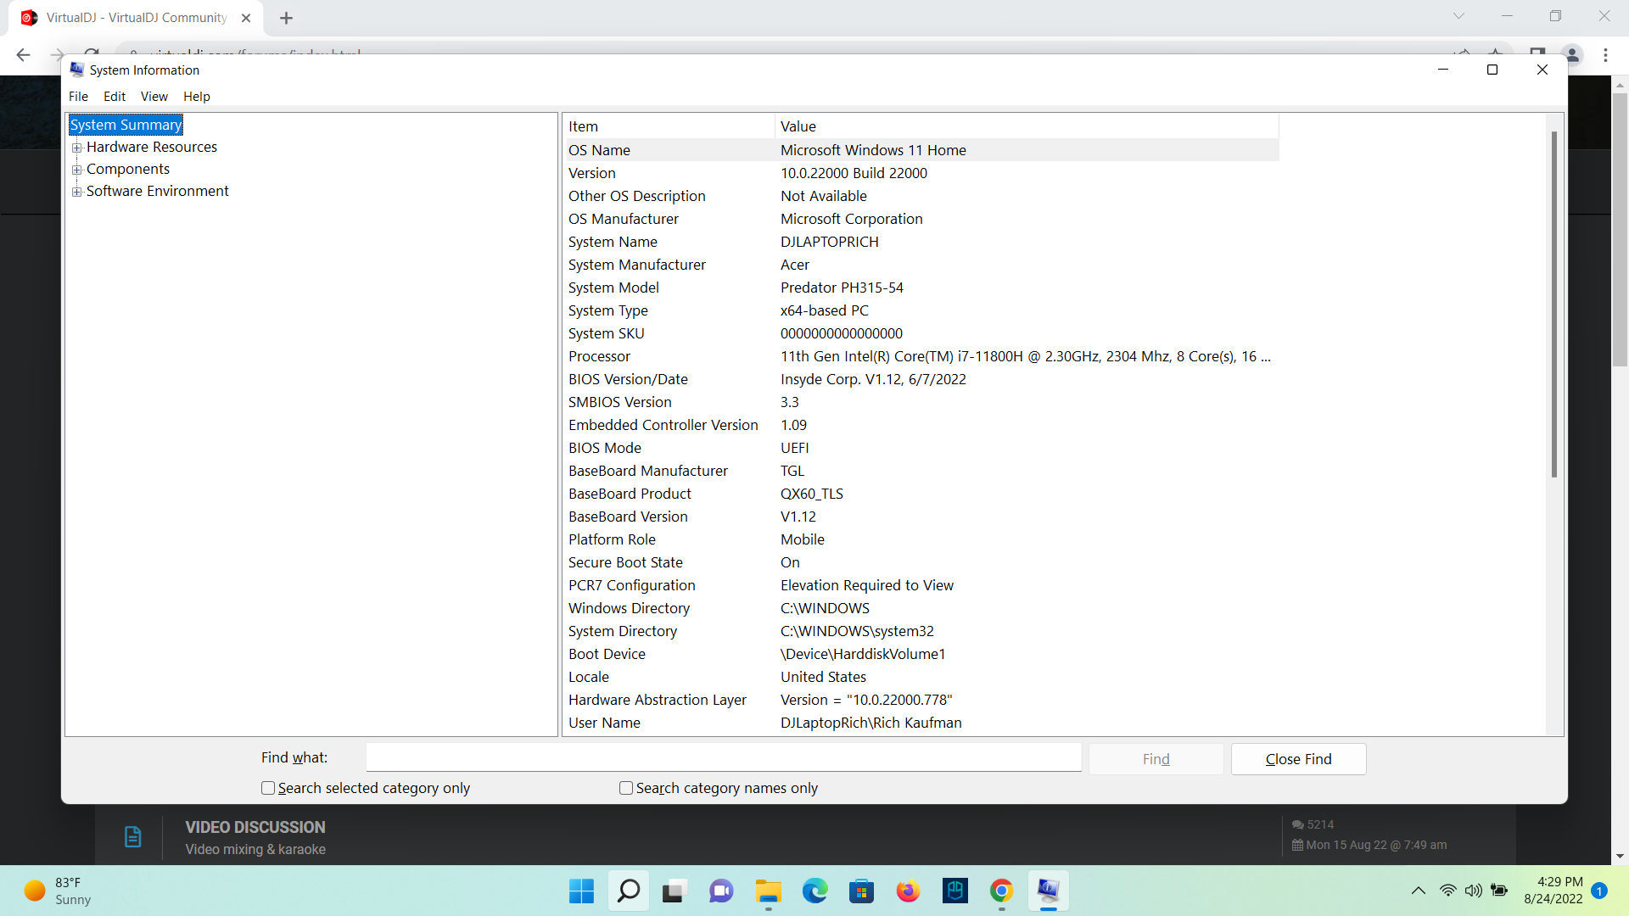Select the Secure Boot State row
This screenshot has width=1629, height=916.
coord(922,562)
